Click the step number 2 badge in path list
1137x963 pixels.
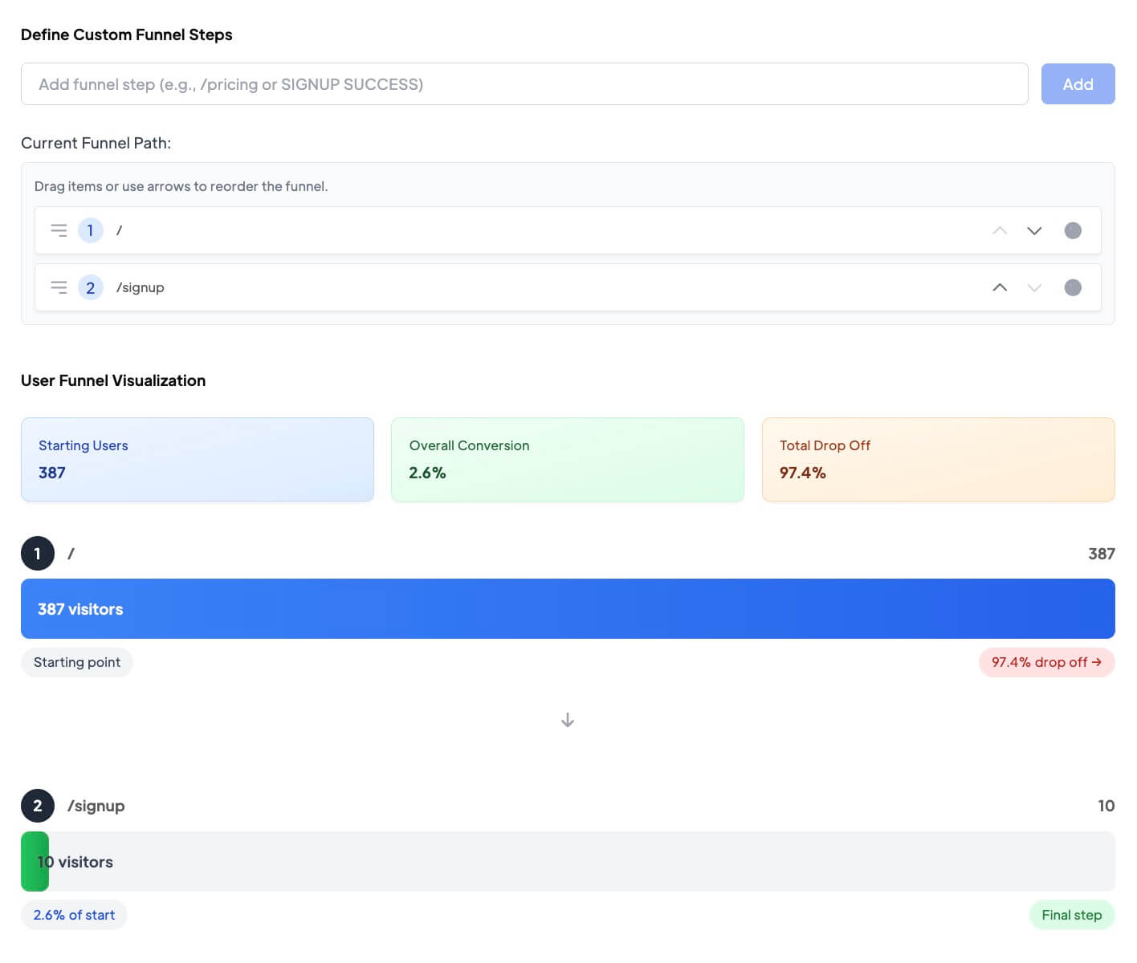point(90,287)
